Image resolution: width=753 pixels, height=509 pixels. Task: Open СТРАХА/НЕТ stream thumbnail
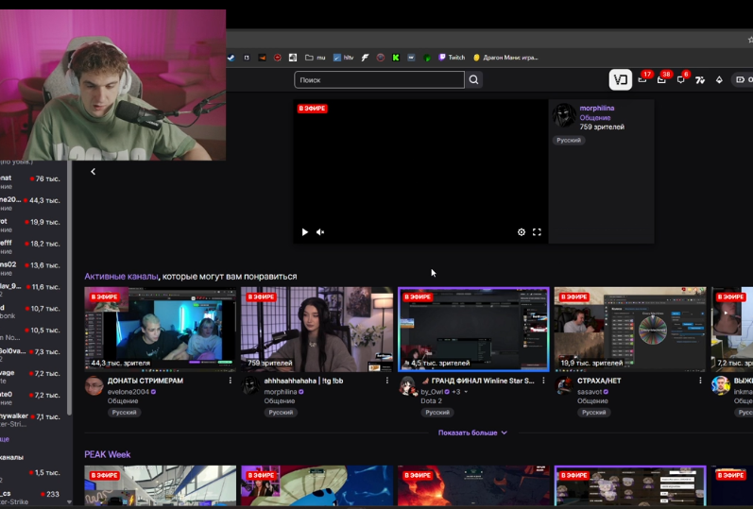click(630, 330)
